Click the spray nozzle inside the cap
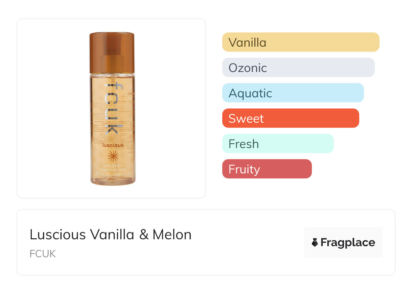This screenshot has width=412, height=292. pos(112,63)
